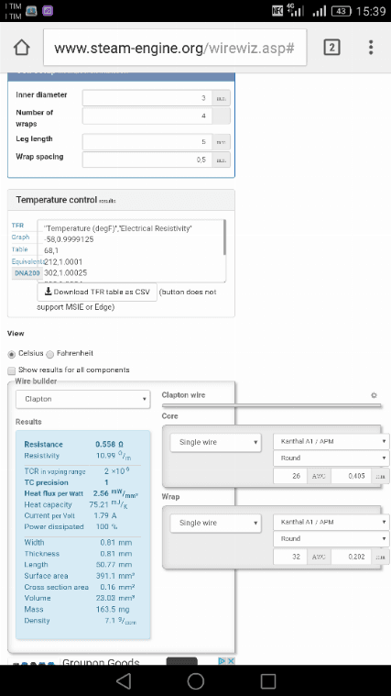Viewport: 391px width, 696px height.
Task: Open the tab switcher showing 2 tabs
Action: tap(331, 47)
